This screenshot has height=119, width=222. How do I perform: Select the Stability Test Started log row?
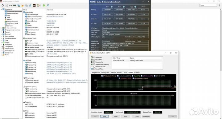(137, 61)
